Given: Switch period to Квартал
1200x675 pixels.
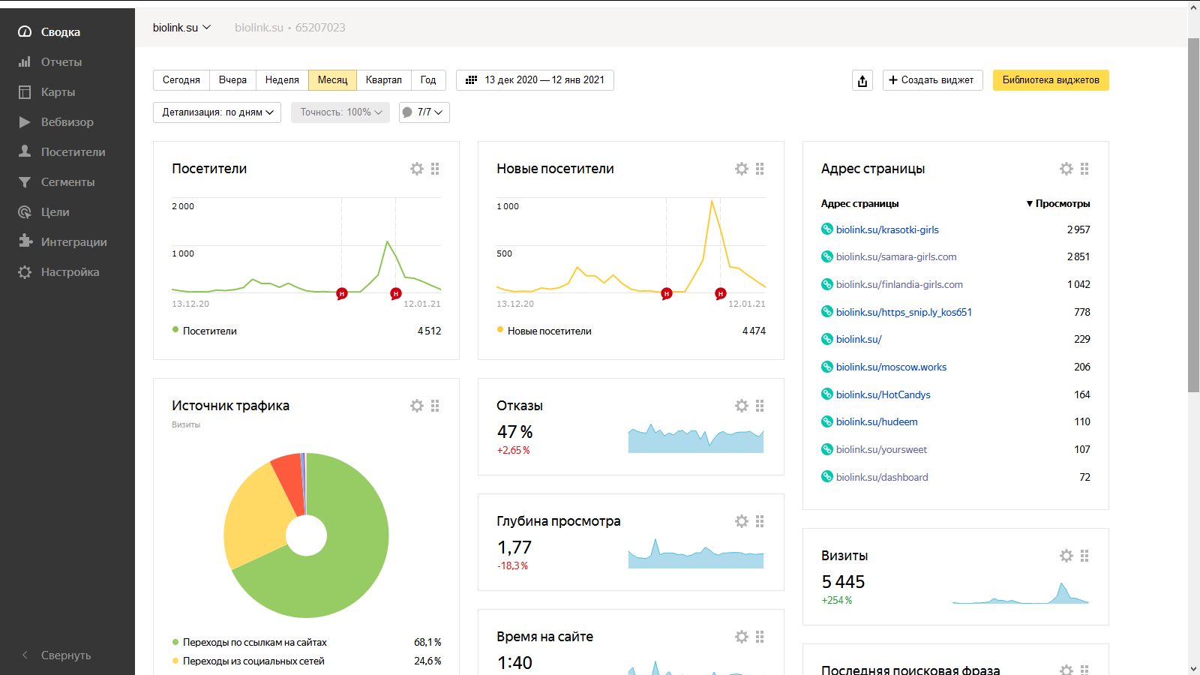Looking at the screenshot, I should coord(383,80).
